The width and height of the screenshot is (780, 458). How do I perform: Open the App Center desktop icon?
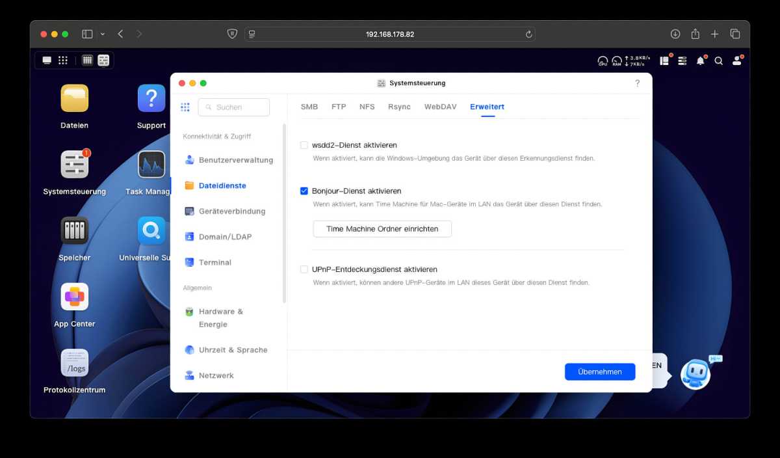pos(75,297)
